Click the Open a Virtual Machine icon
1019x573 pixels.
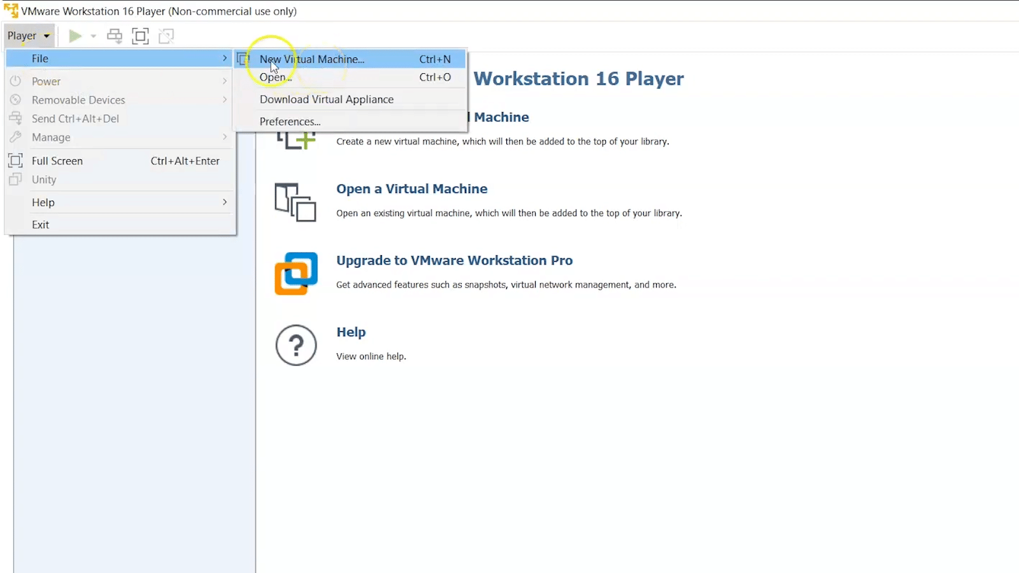(296, 202)
